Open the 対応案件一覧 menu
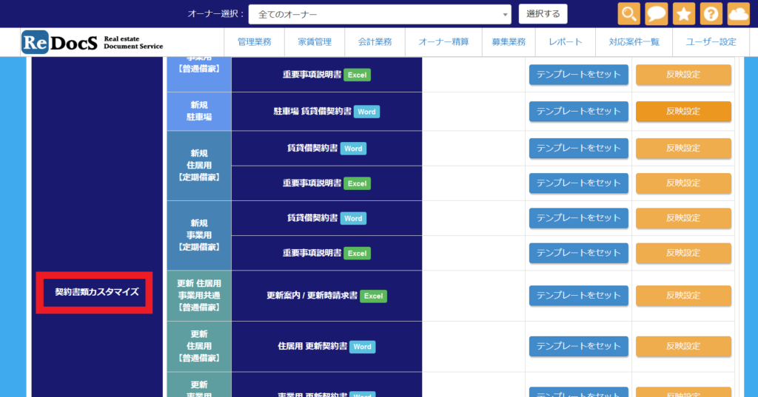 tap(634, 42)
